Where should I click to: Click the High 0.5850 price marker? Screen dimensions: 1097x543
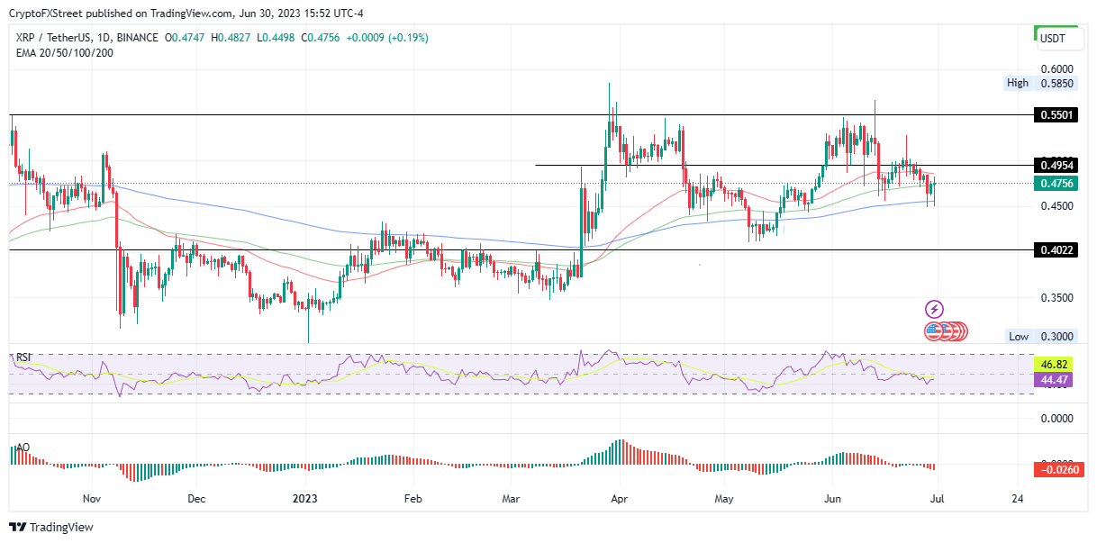click(x=1040, y=83)
